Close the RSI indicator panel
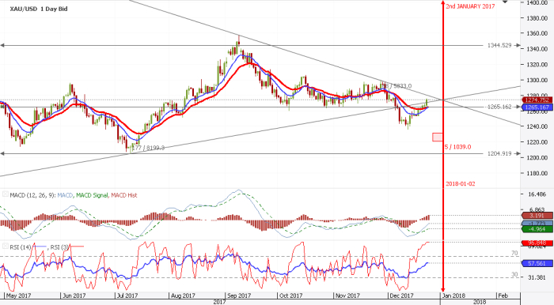Viewport: 554px width, 305px height. point(6,246)
